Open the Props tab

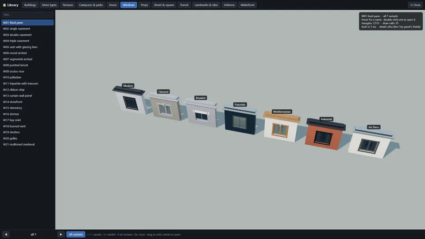click(144, 5)
